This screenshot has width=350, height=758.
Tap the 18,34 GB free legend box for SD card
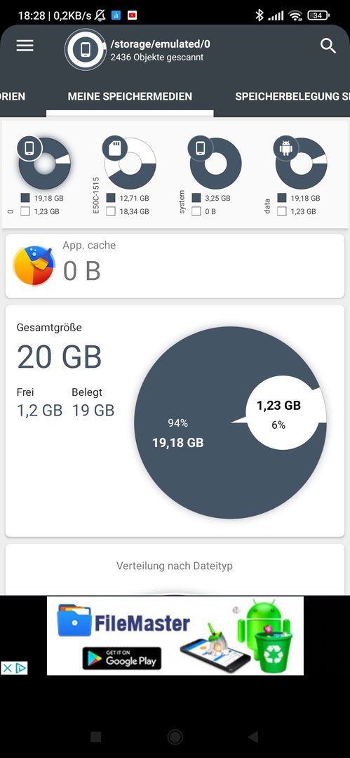coord(111,211)
